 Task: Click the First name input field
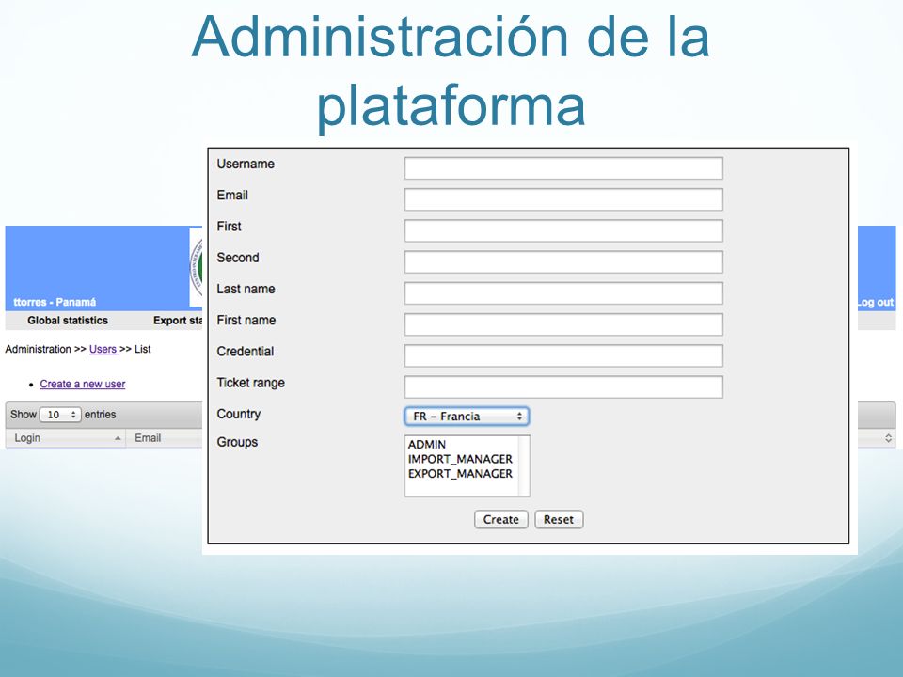click(563, 324)
